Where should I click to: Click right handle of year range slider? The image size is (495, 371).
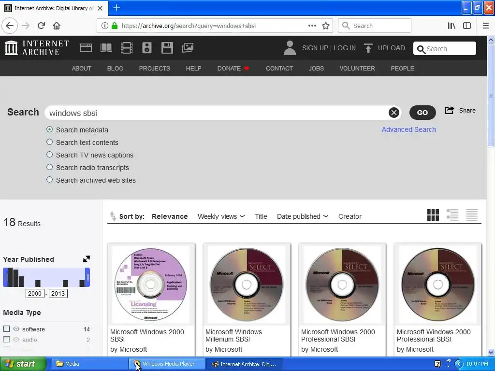[87, 277]
